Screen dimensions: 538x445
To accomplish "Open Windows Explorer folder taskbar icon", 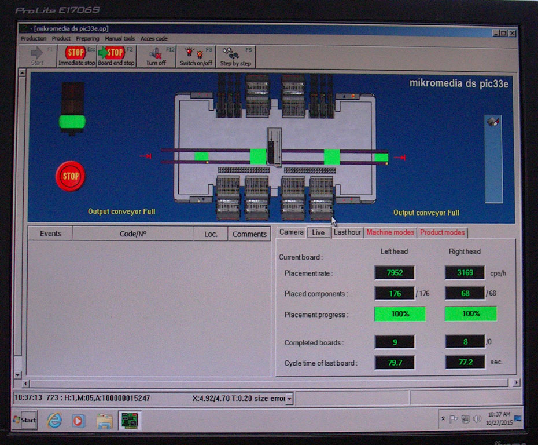I will [105, 421].
